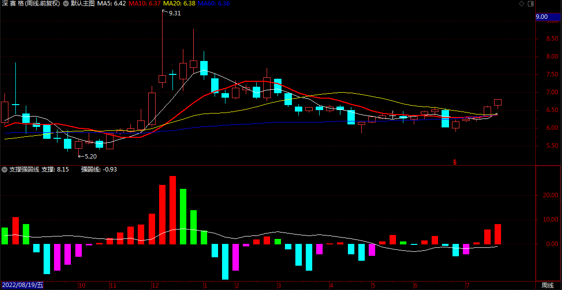Click the tallest green bar in 支撑强弱线 panel
The image size is (562, 290).
183,217
